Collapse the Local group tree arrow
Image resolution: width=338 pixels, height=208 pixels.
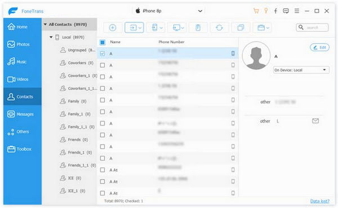[51, 37]
